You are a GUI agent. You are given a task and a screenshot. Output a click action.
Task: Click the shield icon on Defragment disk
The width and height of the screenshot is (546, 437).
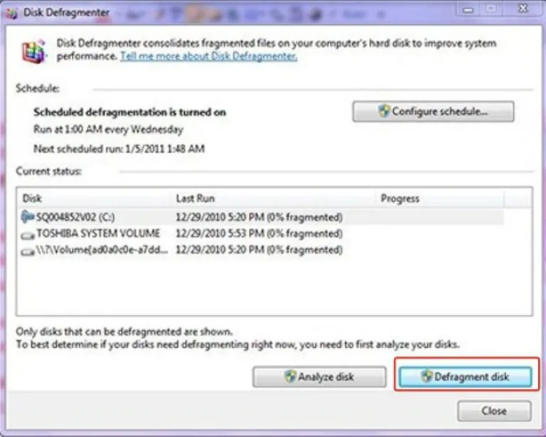coord(427,377)
